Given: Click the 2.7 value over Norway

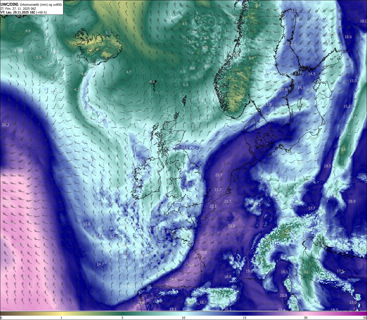Looking at the screenshot, I should pyautogui.click(x=239, y=74).
